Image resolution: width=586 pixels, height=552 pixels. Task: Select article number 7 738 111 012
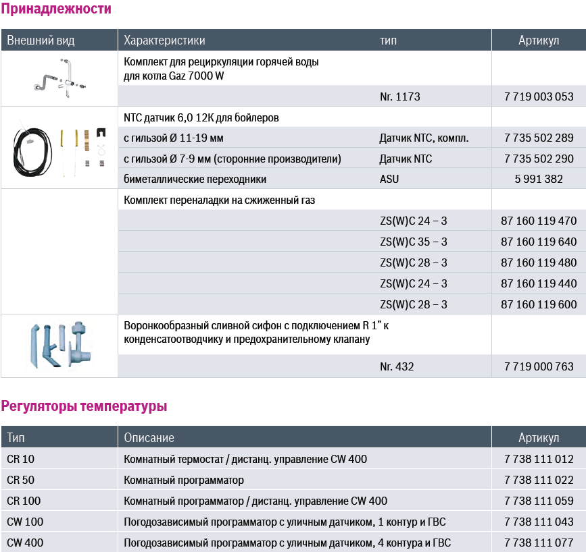(x=539, y=459)
